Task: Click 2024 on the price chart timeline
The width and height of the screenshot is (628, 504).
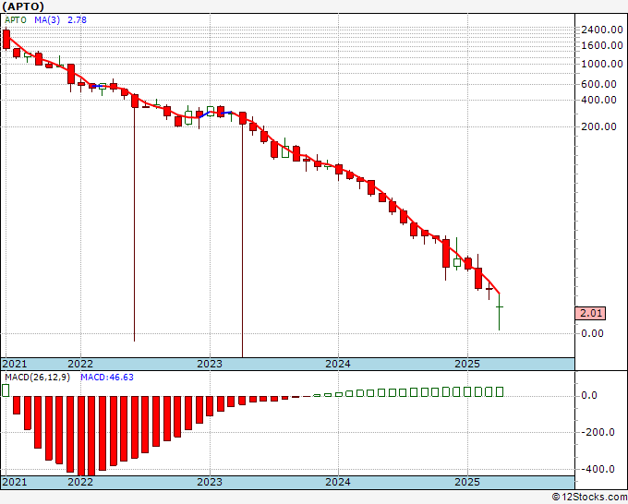Action: (x=338, y=364)
